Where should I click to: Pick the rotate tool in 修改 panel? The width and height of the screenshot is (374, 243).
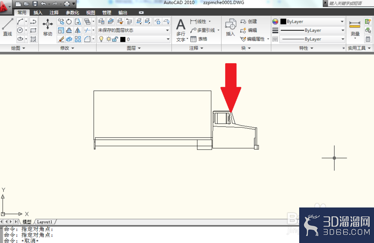click(69, 22)
